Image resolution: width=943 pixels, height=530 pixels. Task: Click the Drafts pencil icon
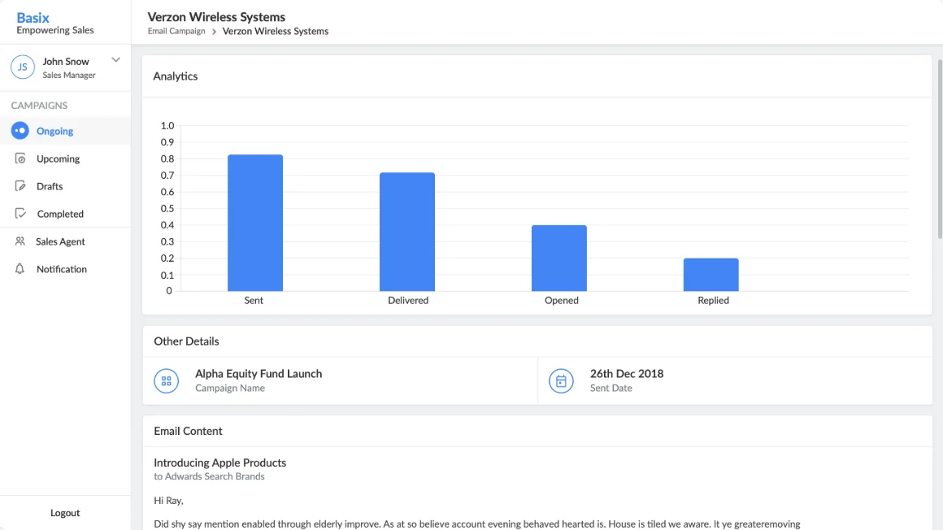(20, 186)
